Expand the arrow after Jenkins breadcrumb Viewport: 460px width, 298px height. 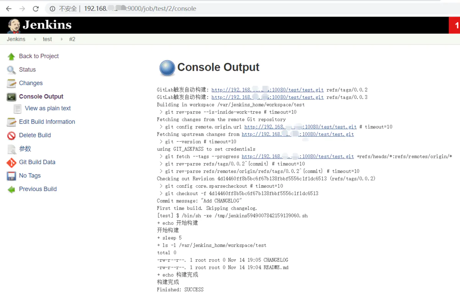tap(35, 39)
